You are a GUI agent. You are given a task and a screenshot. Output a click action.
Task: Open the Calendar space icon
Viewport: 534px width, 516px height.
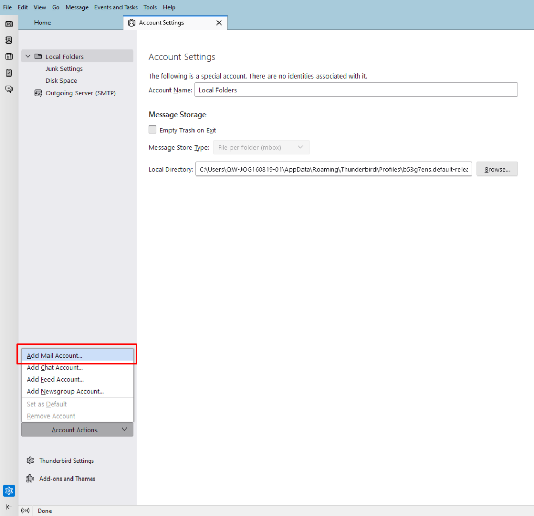(x=9, y=56)
